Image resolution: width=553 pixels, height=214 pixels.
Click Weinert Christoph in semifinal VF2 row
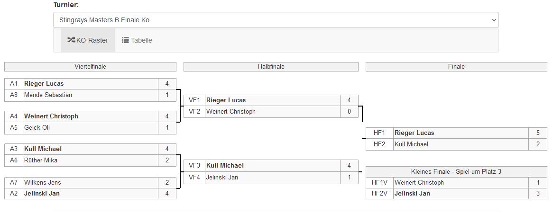(230, 112)
